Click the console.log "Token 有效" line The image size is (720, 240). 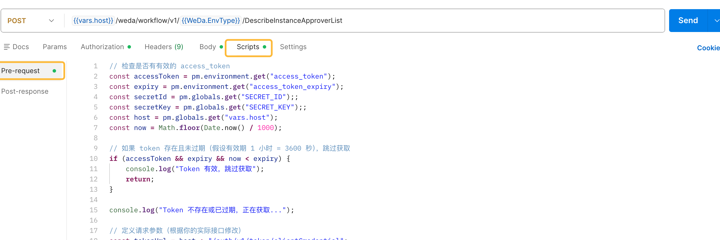pos(195,169)
